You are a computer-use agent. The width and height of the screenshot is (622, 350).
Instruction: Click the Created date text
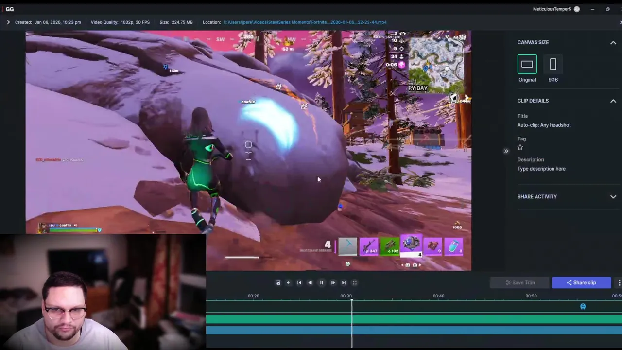(48, 22)
